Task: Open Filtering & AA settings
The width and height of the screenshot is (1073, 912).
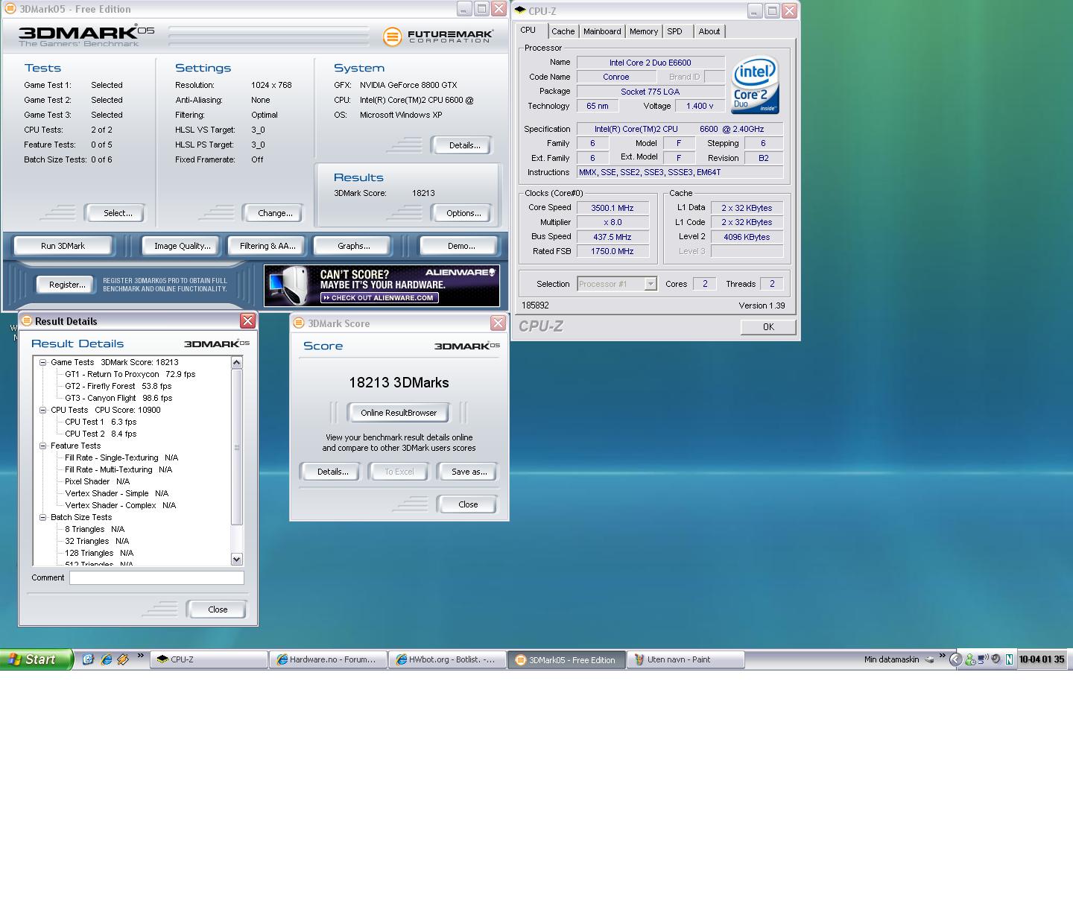Action: point(268,246)
